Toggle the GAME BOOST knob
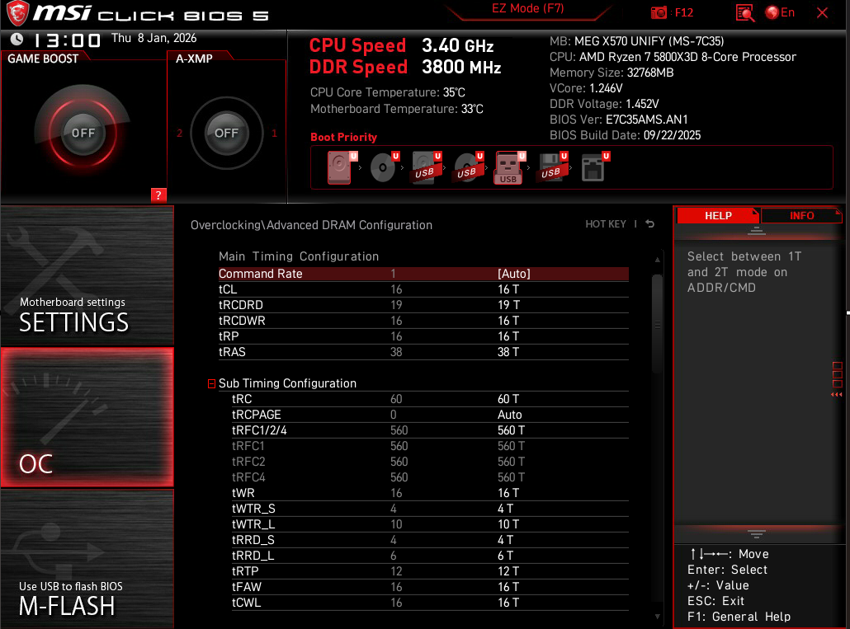This screenshot has height=629, width=850. tap(83, 134)
